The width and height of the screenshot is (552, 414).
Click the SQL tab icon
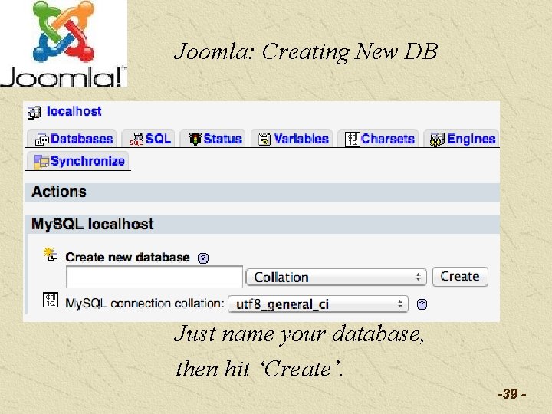(x=136, y=139)
